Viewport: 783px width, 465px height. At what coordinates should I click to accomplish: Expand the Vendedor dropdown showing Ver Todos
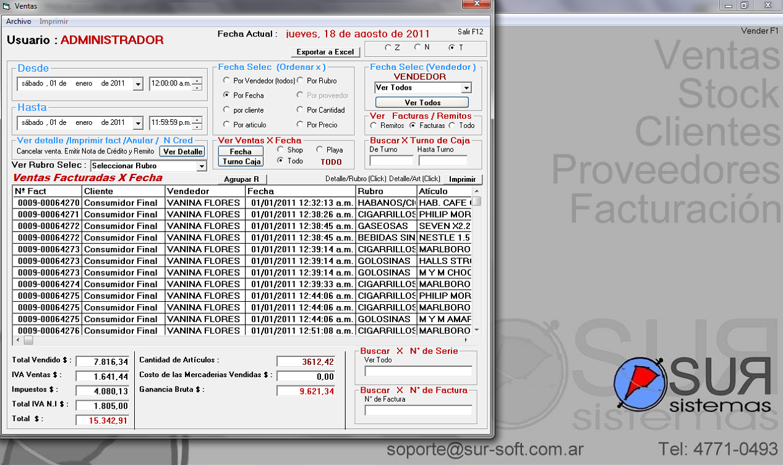tap(466, 88)
